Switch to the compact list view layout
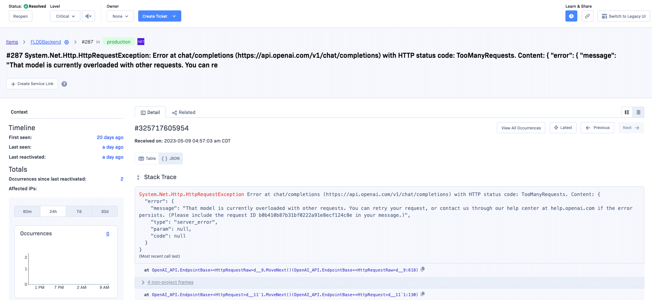This screenshot has height=300, width=652. pos(639,112)
